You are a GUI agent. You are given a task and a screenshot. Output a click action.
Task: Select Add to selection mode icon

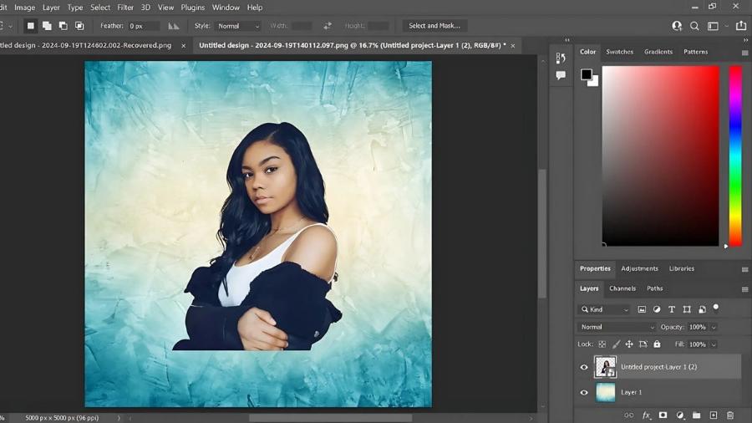click(47, 26)
